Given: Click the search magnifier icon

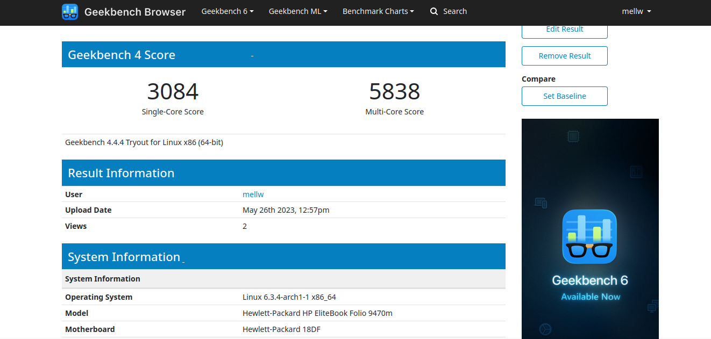Looking at the screenshot, I should [434, 11].
